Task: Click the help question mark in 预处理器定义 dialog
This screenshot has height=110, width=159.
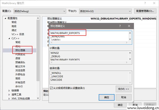Action: [x=120, y=26]
